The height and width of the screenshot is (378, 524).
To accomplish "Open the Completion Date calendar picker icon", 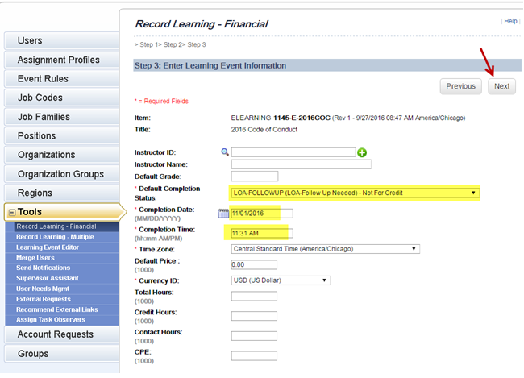I will pyautogui.click(x=223, y=214).
